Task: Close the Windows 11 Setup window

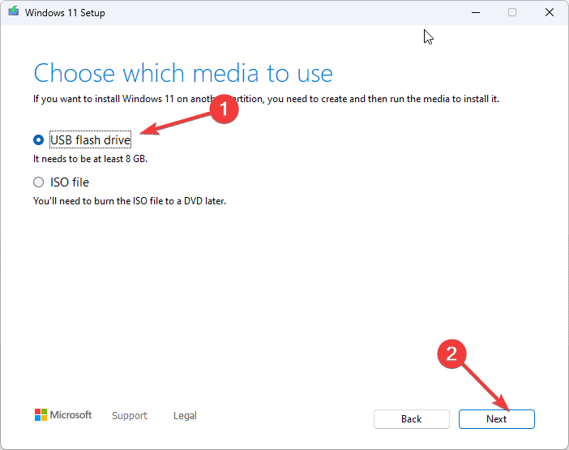Action: (550, 12)
